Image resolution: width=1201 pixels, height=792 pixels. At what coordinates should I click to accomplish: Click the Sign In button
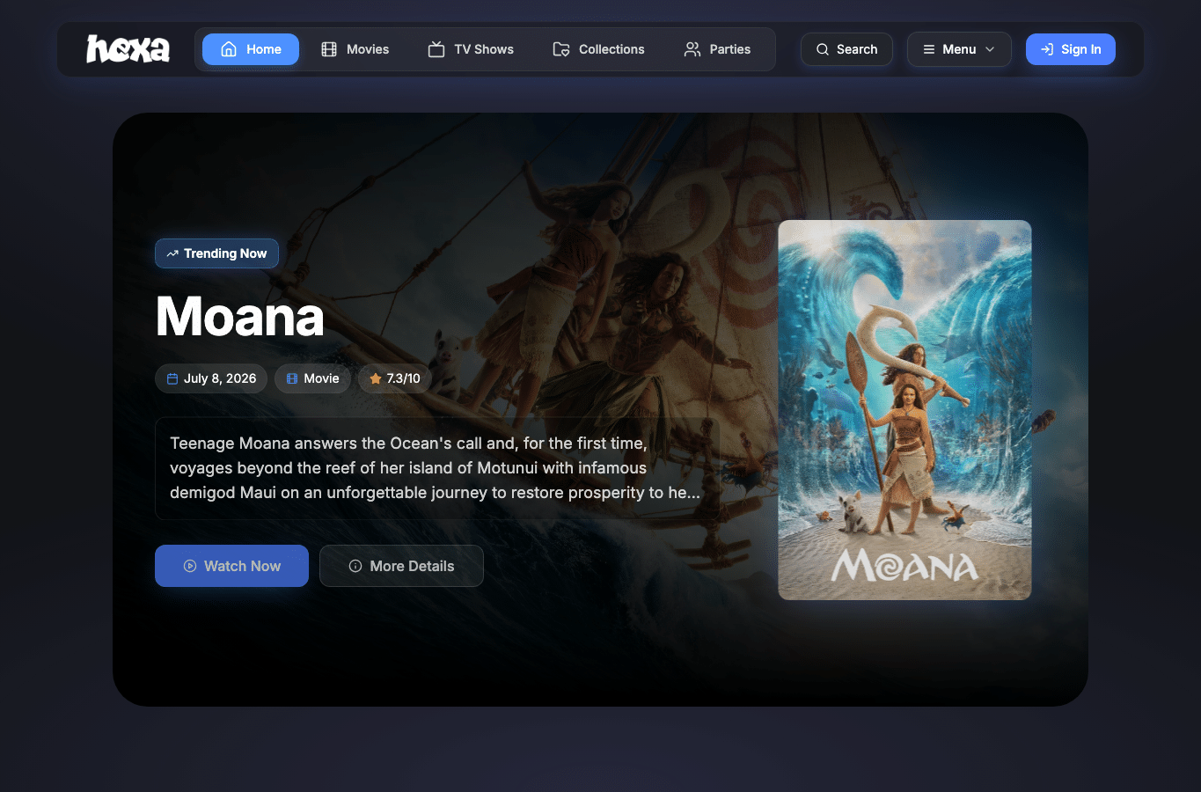1071,49
